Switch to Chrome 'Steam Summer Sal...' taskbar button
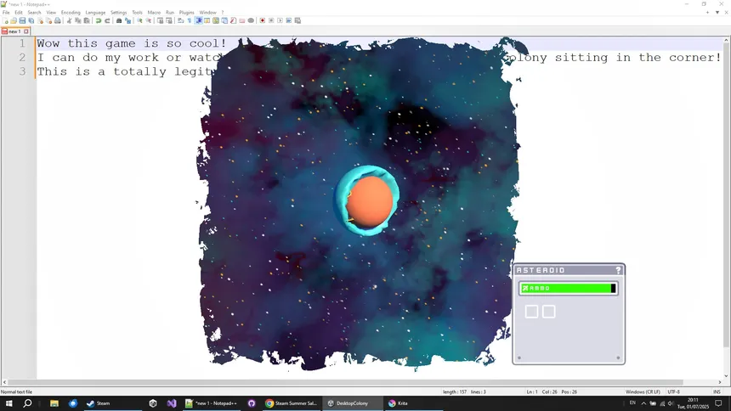The width and height of the screenshot is (731, 411). (x=292, y=403)
